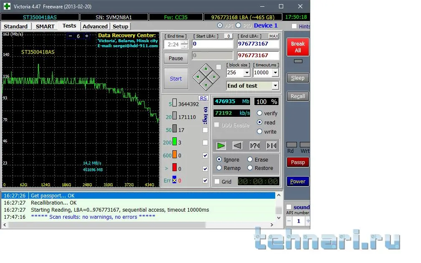Viewport: 421px width, 263px height.
Task: Select the 'Scan results: no warnings' log line
Action: [x=138, y=217]
